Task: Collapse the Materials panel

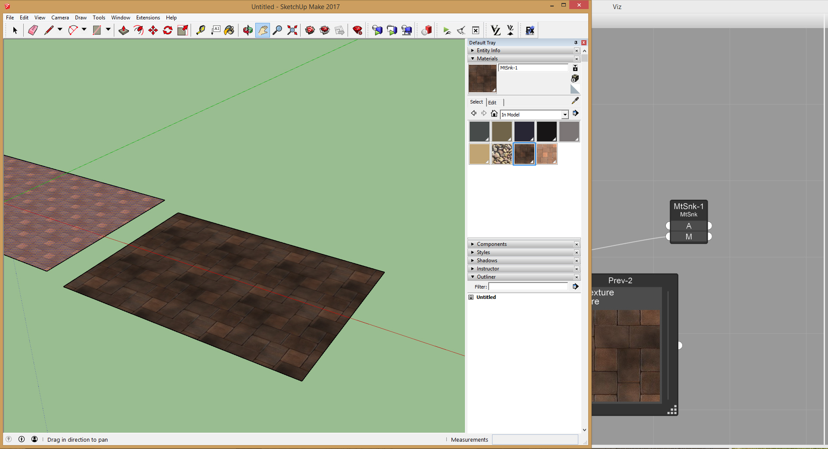Action: (473, 59)
